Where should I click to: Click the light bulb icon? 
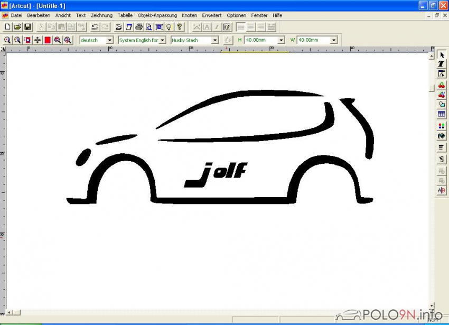tap(169, 27)
